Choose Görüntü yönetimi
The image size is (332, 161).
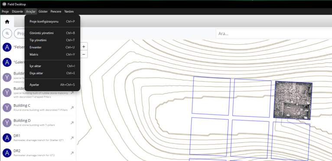(x=52, y=33)
